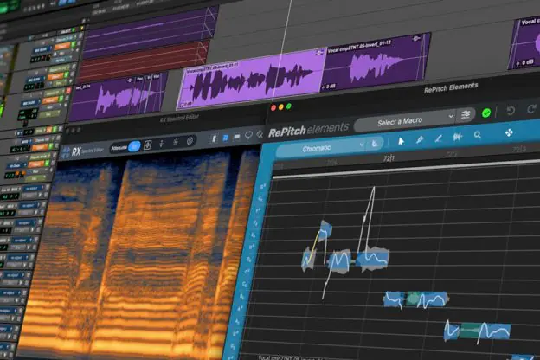Click the square shape icon after Attenuate toggle
The height and width of the screenshot is (360, 540).
point(147,145)
